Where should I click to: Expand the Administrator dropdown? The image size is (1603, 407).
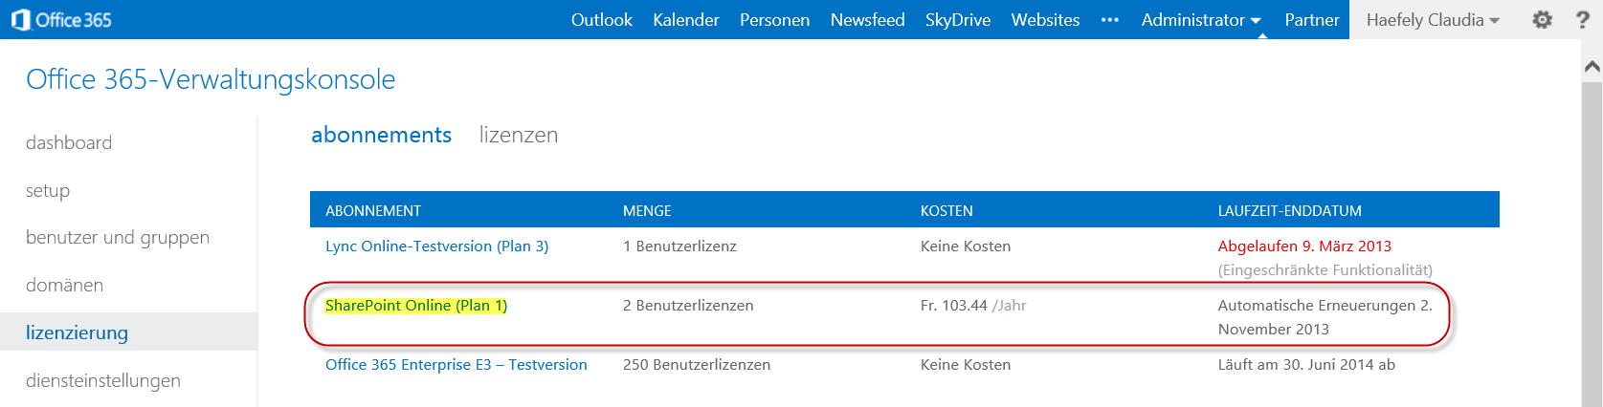click(1201, 19)
